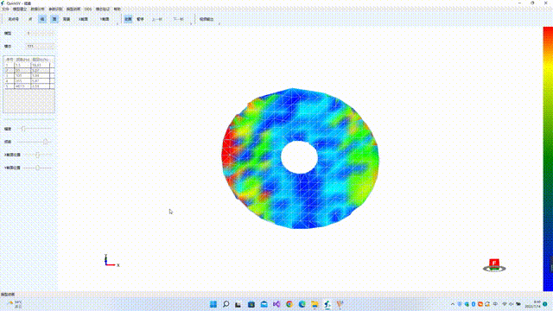553x311 pixels.
Task: Toggle the highlighted animation play button
Action: (x=128, y=19)
